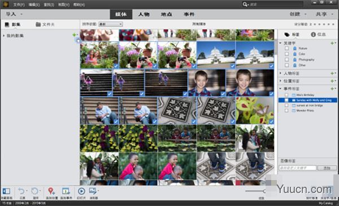Screen dimensions: 339x206
Task: Click the Nature keyword tag icon
Action: pos(295,49)
